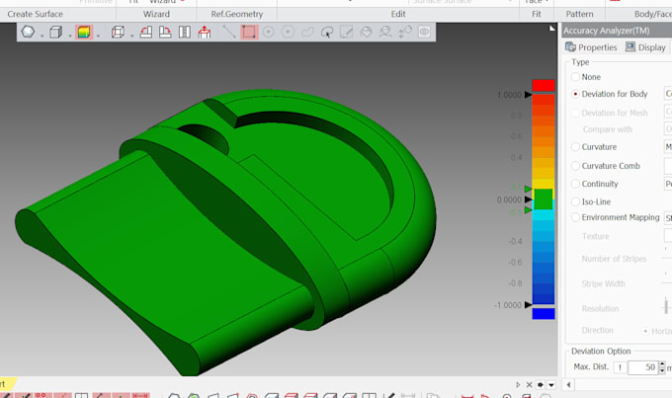Screen dimensions: 672x398
Task: Select Environment Mapping radio button
Action: [x=575, y=217]
